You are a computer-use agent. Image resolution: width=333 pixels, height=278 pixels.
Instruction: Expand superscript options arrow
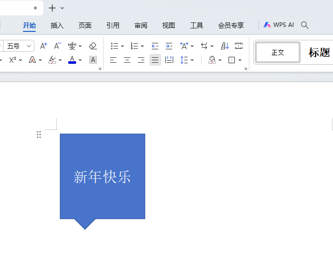coord(20,60)
